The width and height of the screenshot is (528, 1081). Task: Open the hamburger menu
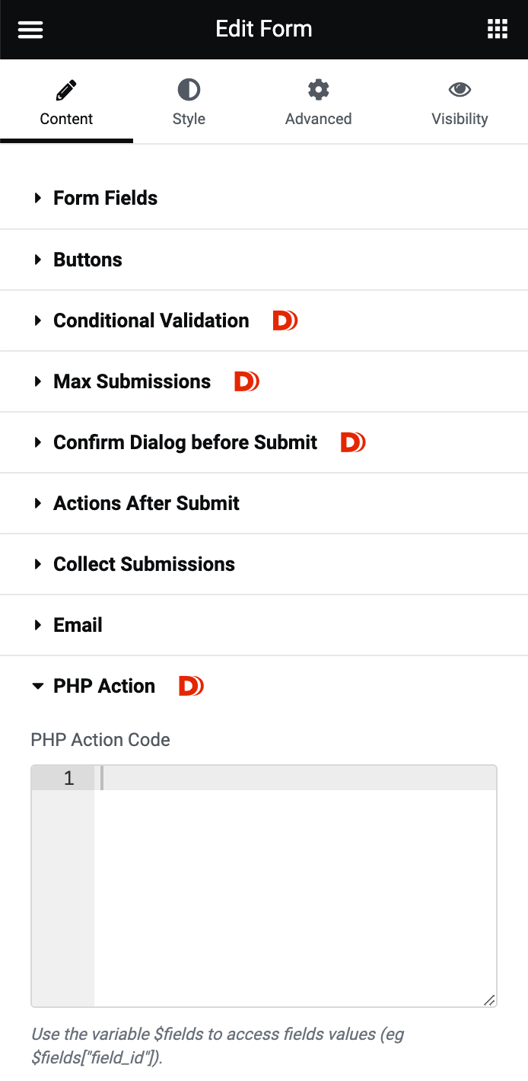tap(30, 29)
